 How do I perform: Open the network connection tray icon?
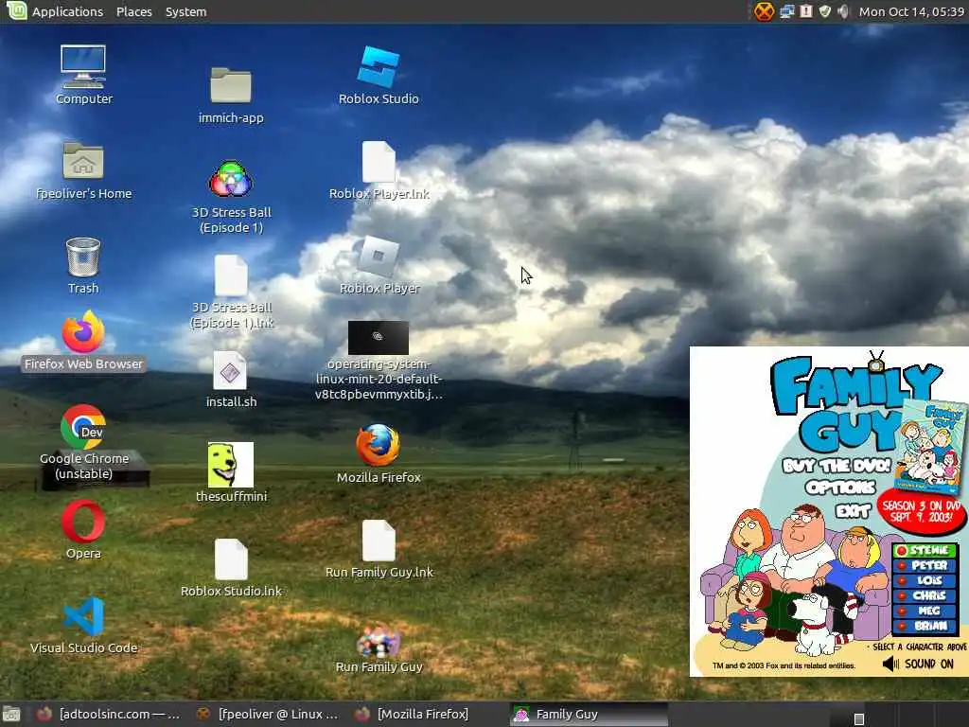(786, 11)
